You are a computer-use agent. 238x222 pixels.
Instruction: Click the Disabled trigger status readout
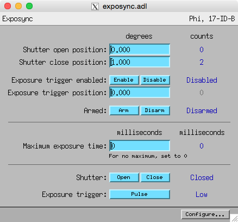(x=202, y=80)
